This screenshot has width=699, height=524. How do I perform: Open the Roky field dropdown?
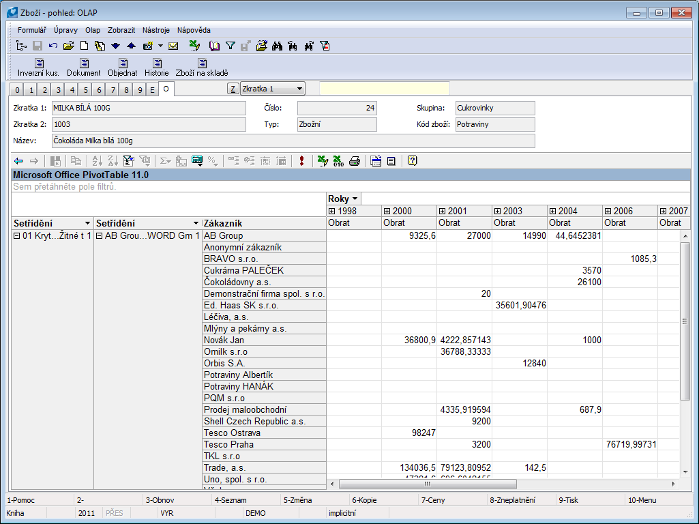355,199
